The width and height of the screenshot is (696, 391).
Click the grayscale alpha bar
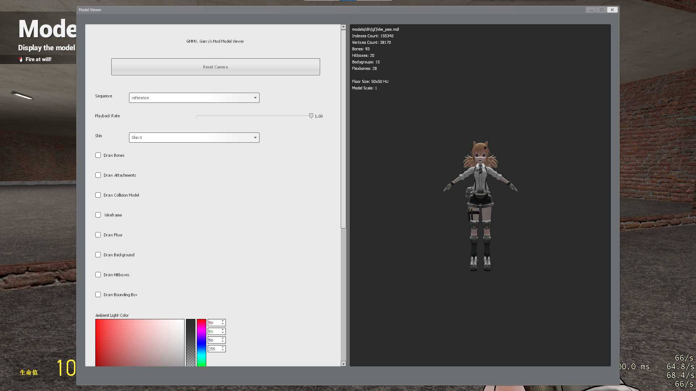(191, 342)
